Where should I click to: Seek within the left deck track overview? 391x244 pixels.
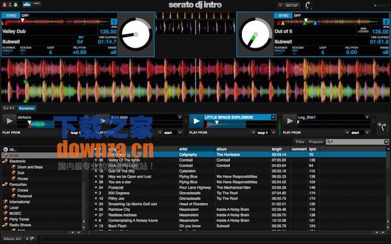click(x=56, y=22)
